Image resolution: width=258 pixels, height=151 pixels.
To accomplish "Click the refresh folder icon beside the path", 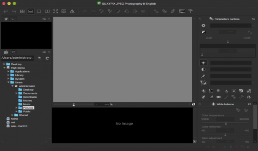I will coord(47,58).
